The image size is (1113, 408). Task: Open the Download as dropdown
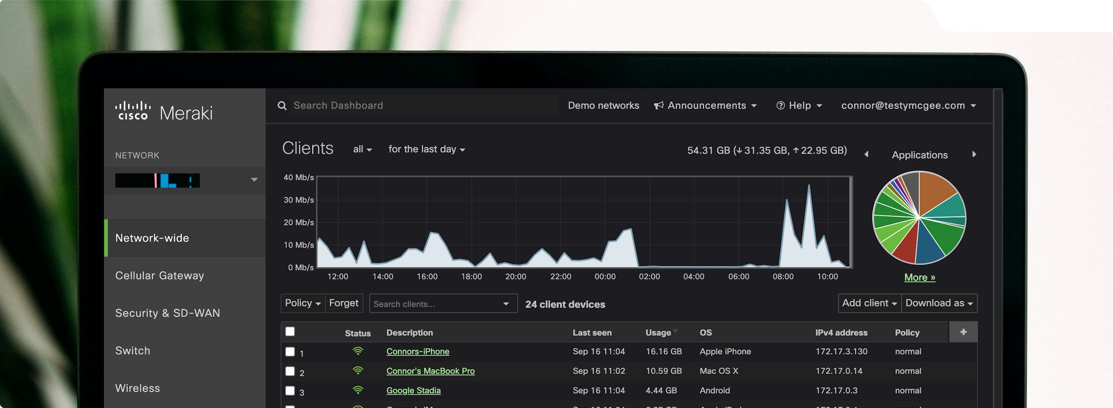point(939,303)
